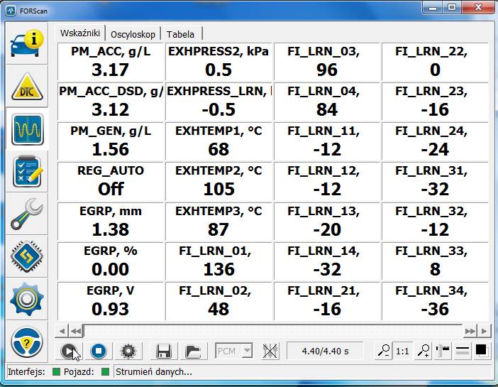Open the module programming chip icon
Image resolution: width=498 pixels, height=387 pixels.
27,257
